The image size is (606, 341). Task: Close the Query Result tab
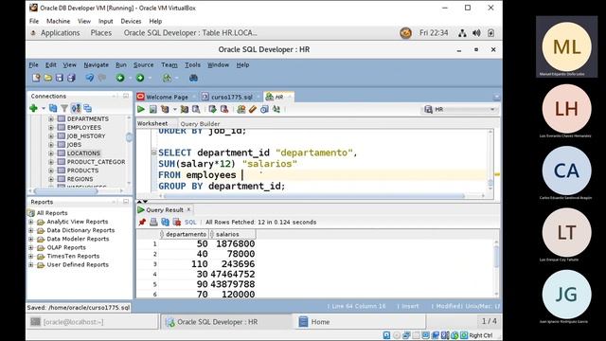[x=188, y=209]
